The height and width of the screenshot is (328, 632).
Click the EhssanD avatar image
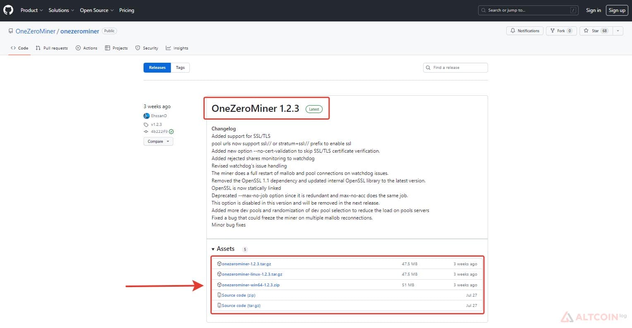pos(146,116)
